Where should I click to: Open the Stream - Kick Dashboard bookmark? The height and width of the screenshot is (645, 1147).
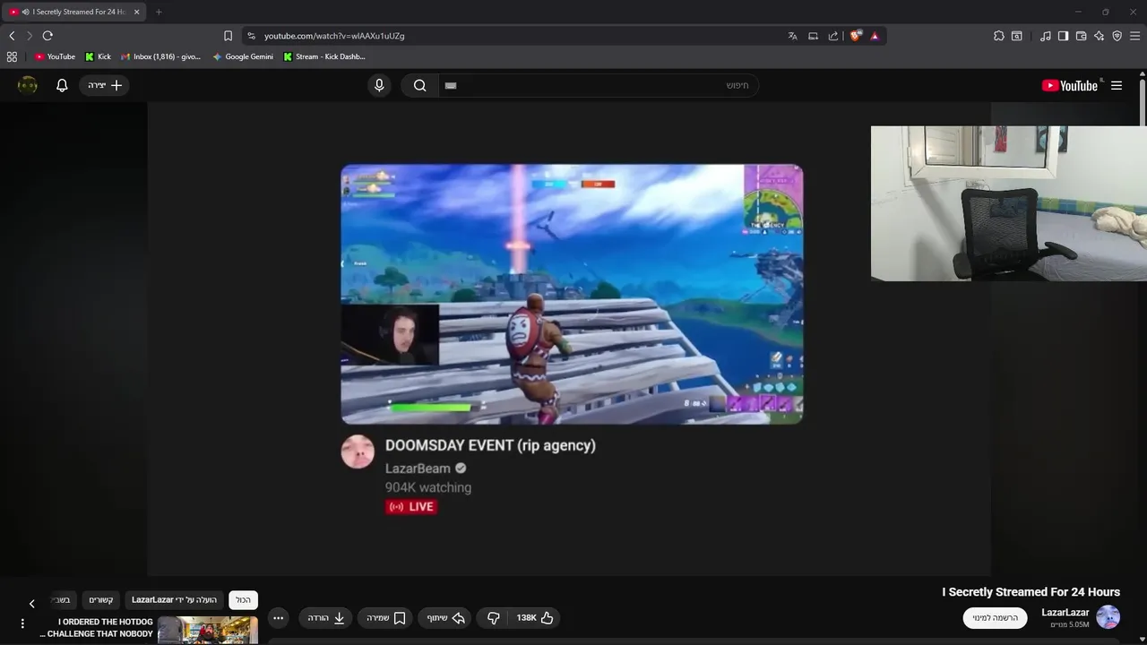click(x=324, y=56)
